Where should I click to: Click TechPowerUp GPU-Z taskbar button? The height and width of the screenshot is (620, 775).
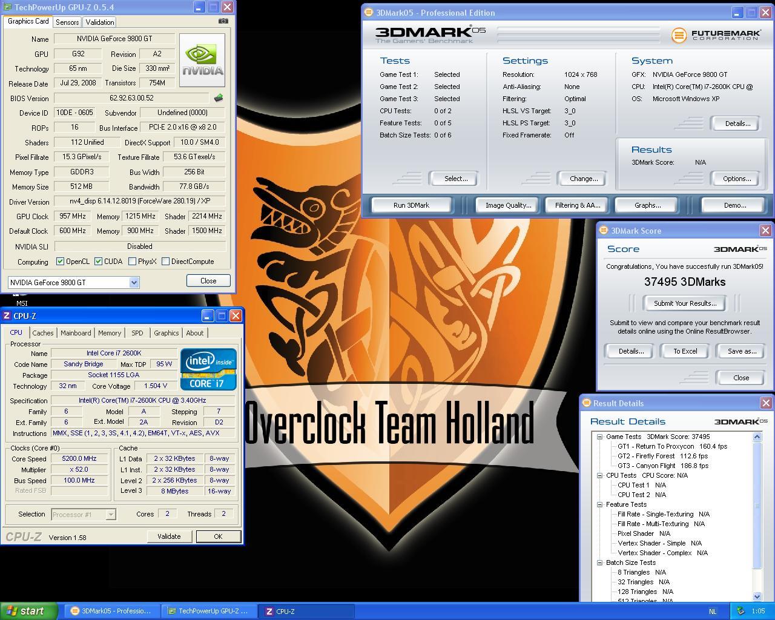pyautogui.click(x=209, y=611)
